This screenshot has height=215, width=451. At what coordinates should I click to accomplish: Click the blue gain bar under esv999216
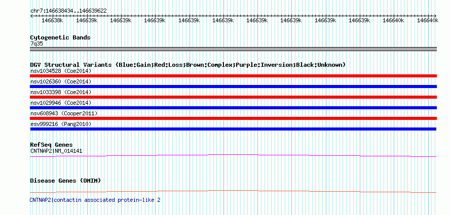[x=233, y=129]
